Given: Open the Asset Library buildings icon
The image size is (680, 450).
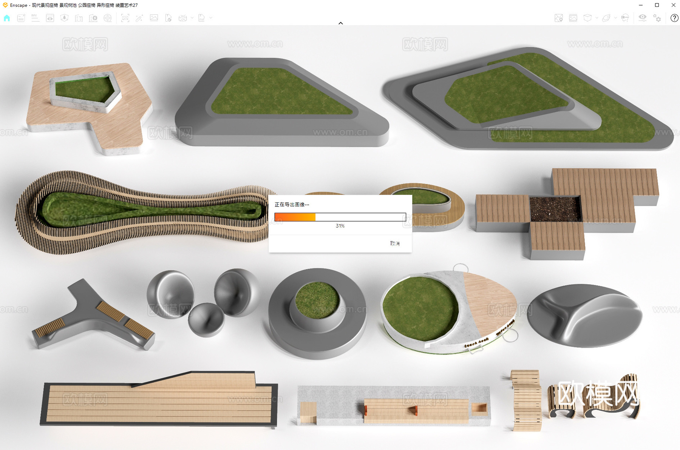Looking at the screenshot, I should tap(79, 18).
